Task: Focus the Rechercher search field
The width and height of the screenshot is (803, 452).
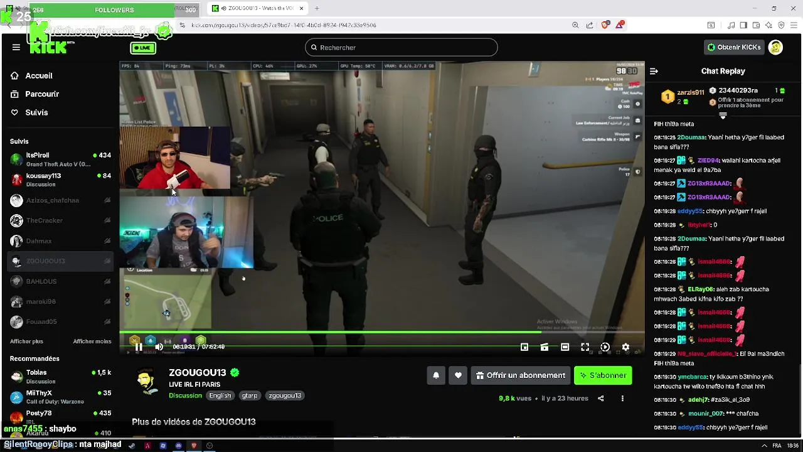Action: pyautogui.click(x=401, y=48)
